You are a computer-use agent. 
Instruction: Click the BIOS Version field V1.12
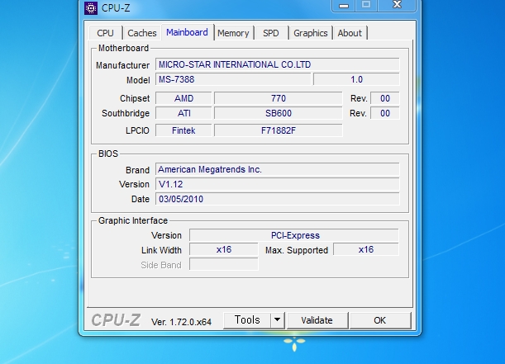click(x=277, y=184)
